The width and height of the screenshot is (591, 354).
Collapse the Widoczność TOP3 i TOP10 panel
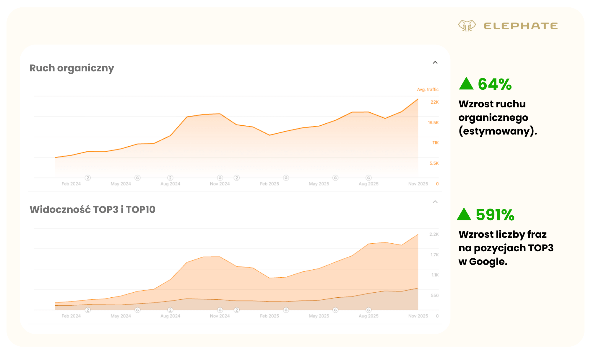(435, 202)
